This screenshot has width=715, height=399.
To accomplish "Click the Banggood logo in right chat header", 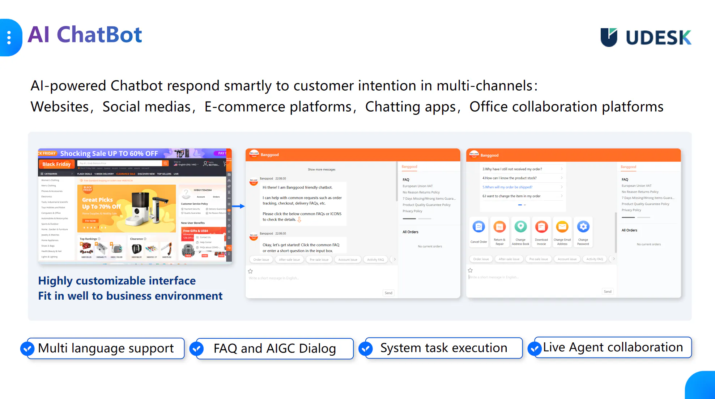I will [474, 155].
